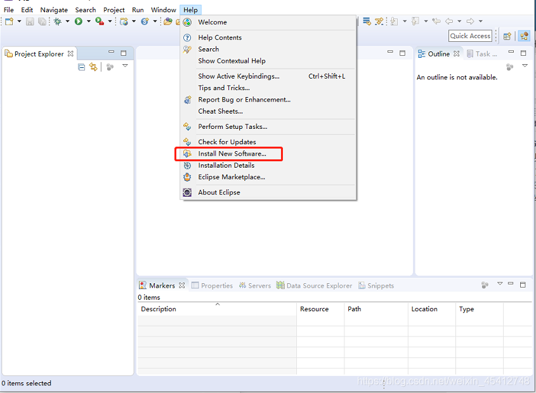Click the Toggle Block Selection toolbar icon

[367, 22]
